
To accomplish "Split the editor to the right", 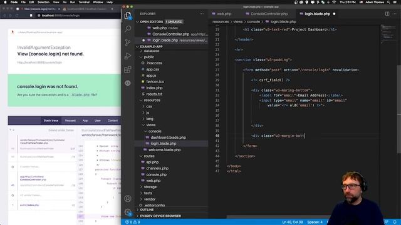I will click(387, 14).
